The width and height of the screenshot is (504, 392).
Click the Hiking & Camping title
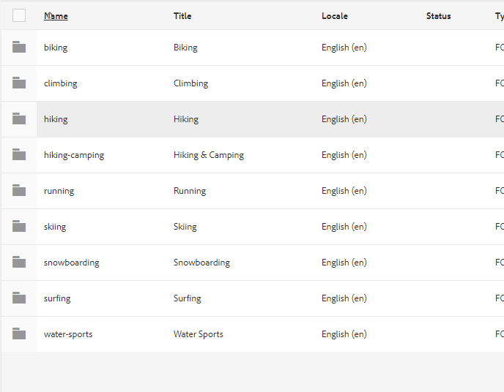pyautogui.click(x=209, y=155)
